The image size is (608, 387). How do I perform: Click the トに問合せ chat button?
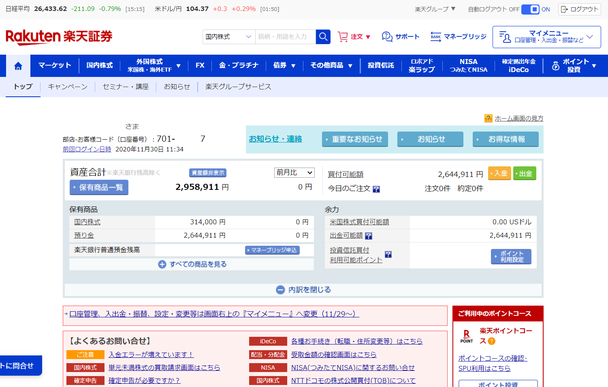(x=20, y=366)
